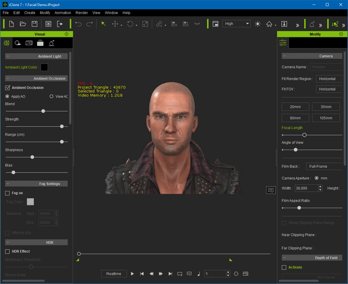Open the Film Back Full-Frame dropdown
The width and height of the screenshot is (348, 284).
tap(324, 166)
